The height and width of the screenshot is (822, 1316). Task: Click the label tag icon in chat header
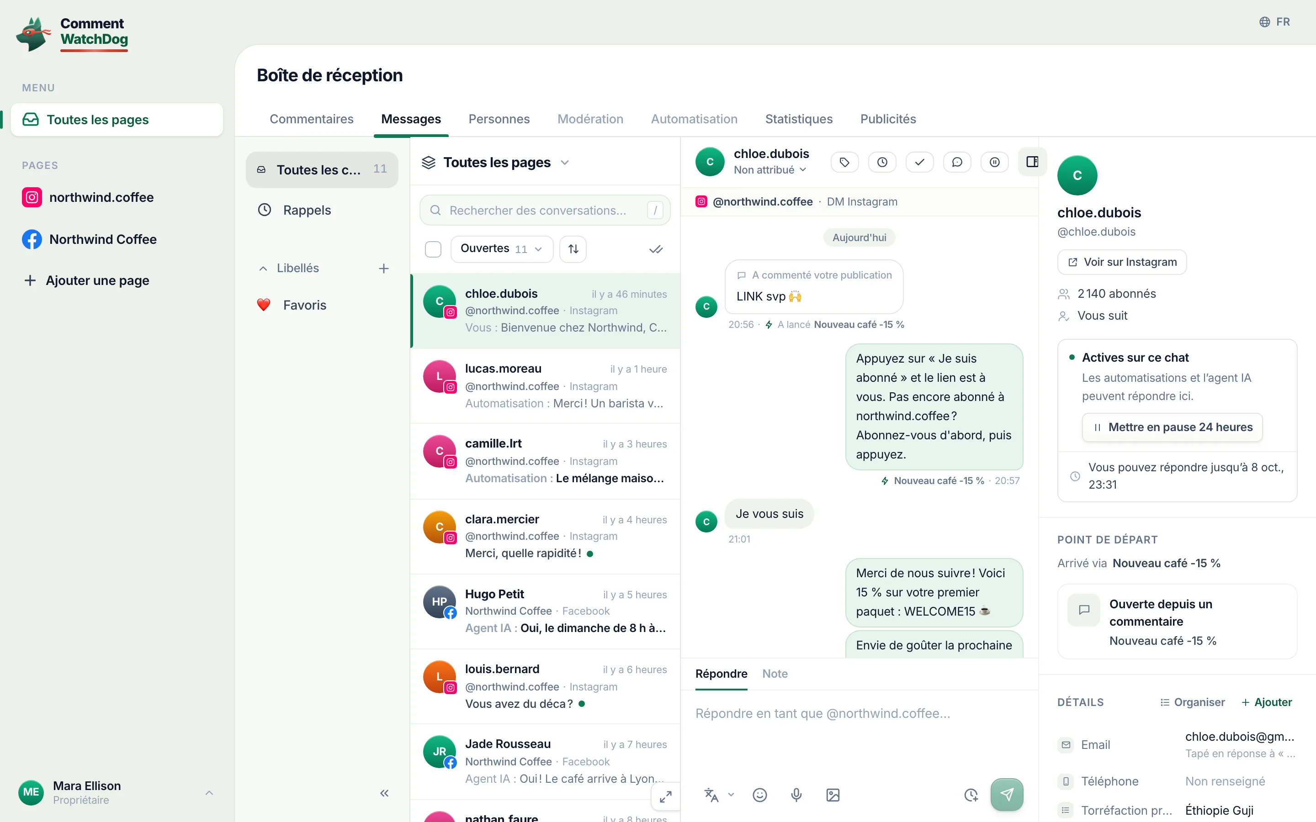(844, 162)
